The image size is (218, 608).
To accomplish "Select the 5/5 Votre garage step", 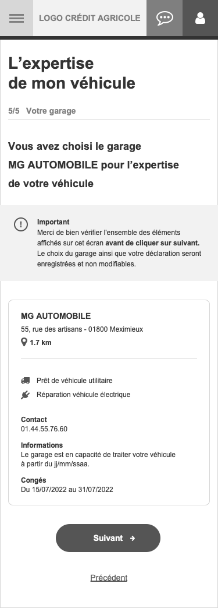I will click(42, 111).
